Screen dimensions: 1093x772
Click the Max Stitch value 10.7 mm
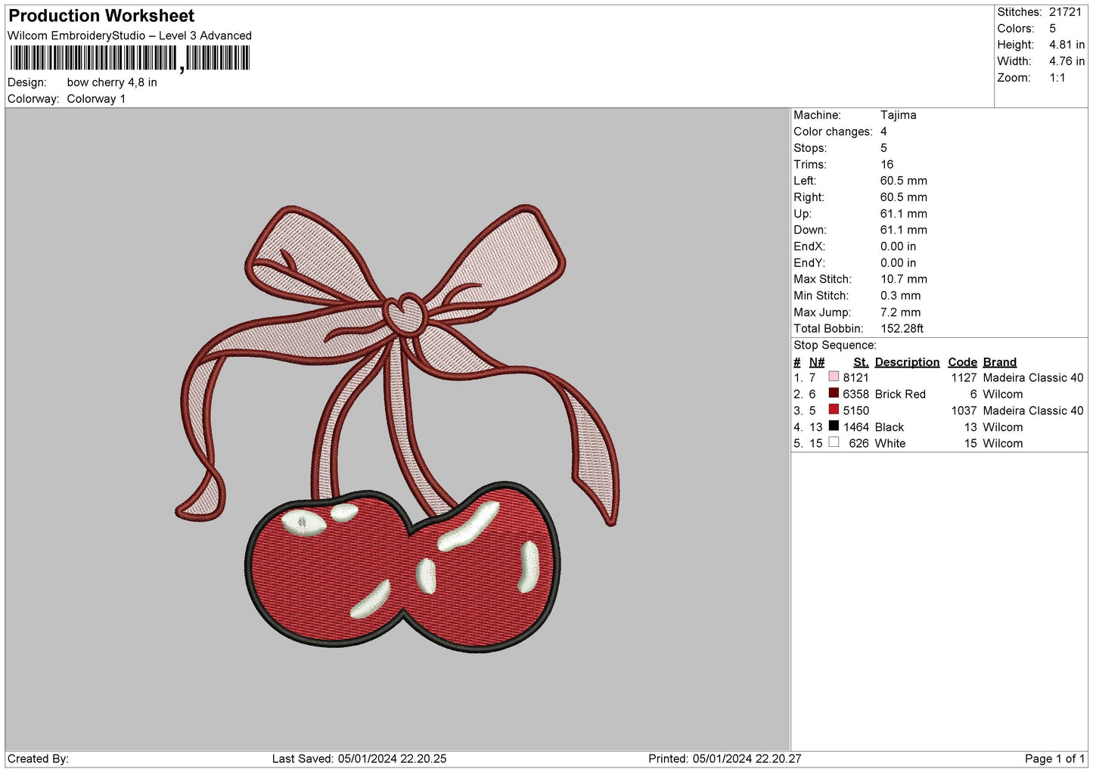point(904,279)
